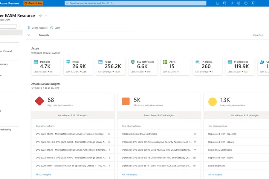Open the notifications bell
The width and height of the screenshot is (269, 179).
[232, 3]
